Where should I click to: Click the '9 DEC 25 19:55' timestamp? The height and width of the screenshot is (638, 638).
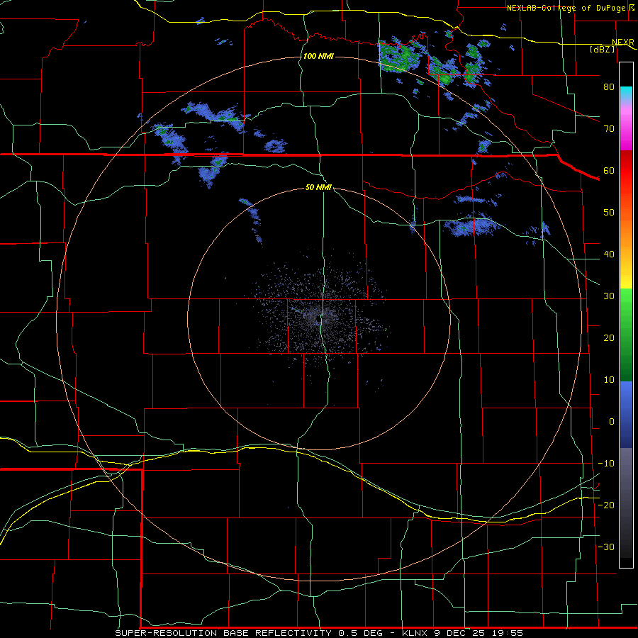pos(478,633)
